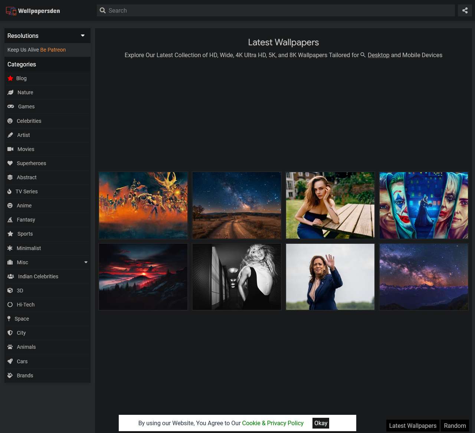Open the Milky Way dirt road wallpaper
Screen dimensions: 475x433
point(237,205)
